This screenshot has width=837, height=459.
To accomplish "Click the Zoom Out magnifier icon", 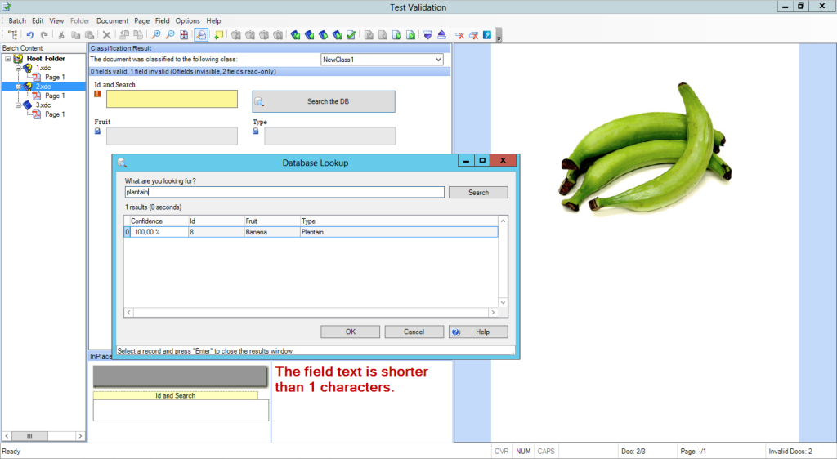I will click(170, 35).
